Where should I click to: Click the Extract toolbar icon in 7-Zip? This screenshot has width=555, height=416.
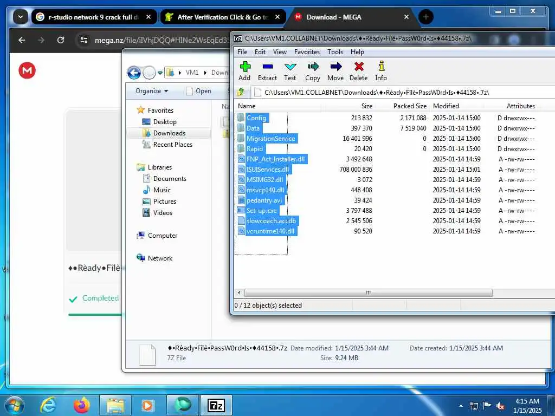[267, 71]
